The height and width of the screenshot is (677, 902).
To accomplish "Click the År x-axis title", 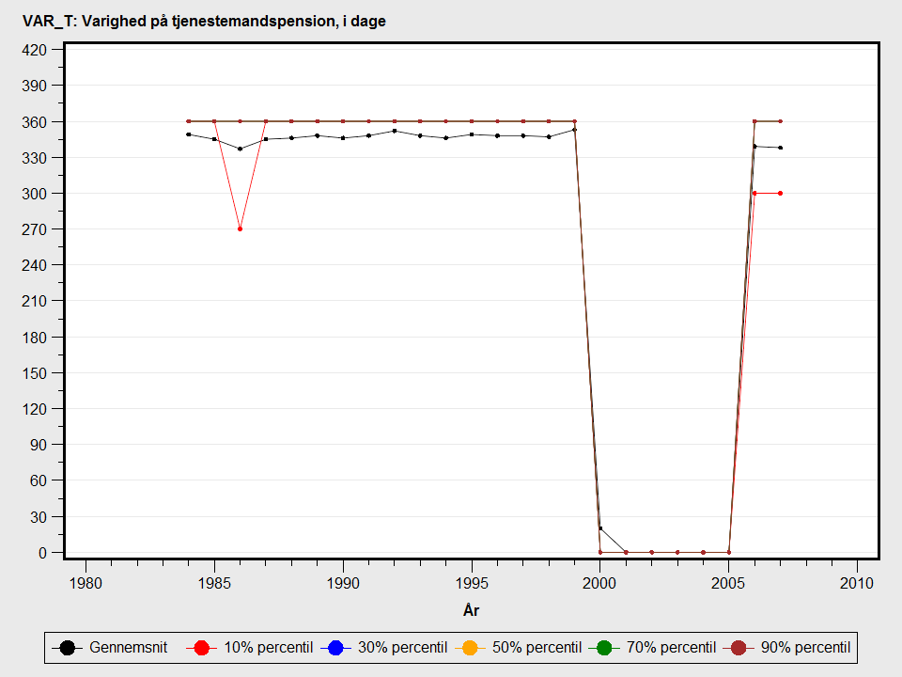I will (472, 610).
